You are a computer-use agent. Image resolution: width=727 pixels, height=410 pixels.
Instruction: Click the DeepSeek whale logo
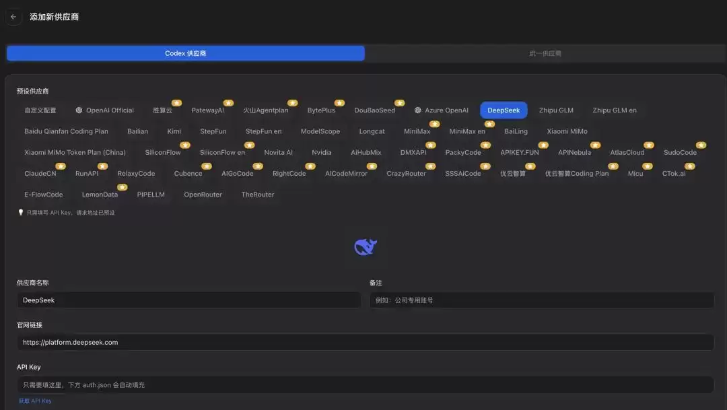point(366,247)
